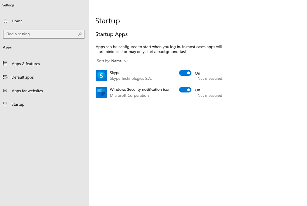
Task: Click the Skype app icon
Action: 101,76
